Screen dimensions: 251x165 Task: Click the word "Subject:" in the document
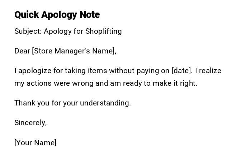pos(28,31)
